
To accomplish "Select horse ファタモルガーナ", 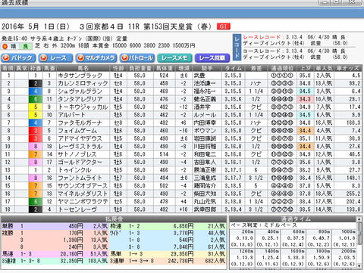I will pos(80,123).
